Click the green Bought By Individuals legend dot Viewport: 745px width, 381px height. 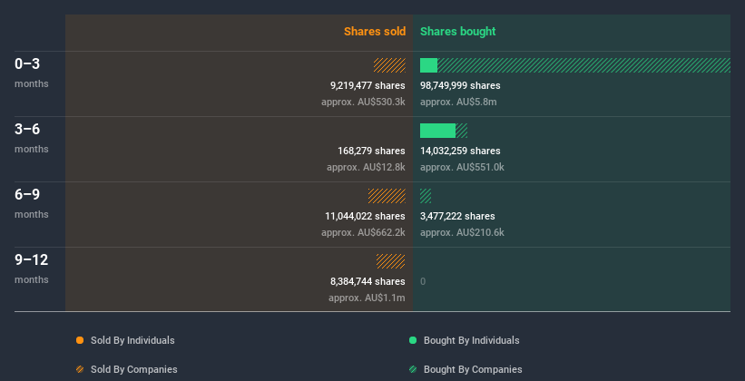tap(413, 340)
